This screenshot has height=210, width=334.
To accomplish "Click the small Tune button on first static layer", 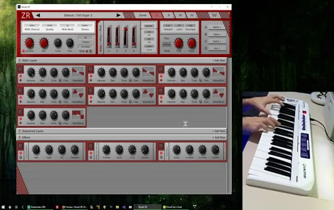I will (60, 80).
